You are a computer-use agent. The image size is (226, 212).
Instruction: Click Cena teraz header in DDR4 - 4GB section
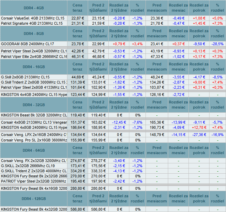pyautogui.click(x=77, y=8)
